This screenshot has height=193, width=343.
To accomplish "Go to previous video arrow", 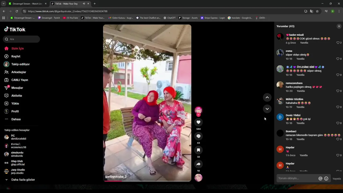I will [267, 98].
